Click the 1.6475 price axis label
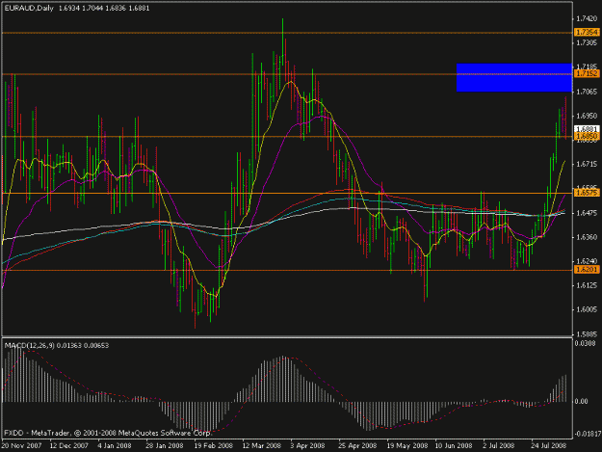 tap(587, 213)
